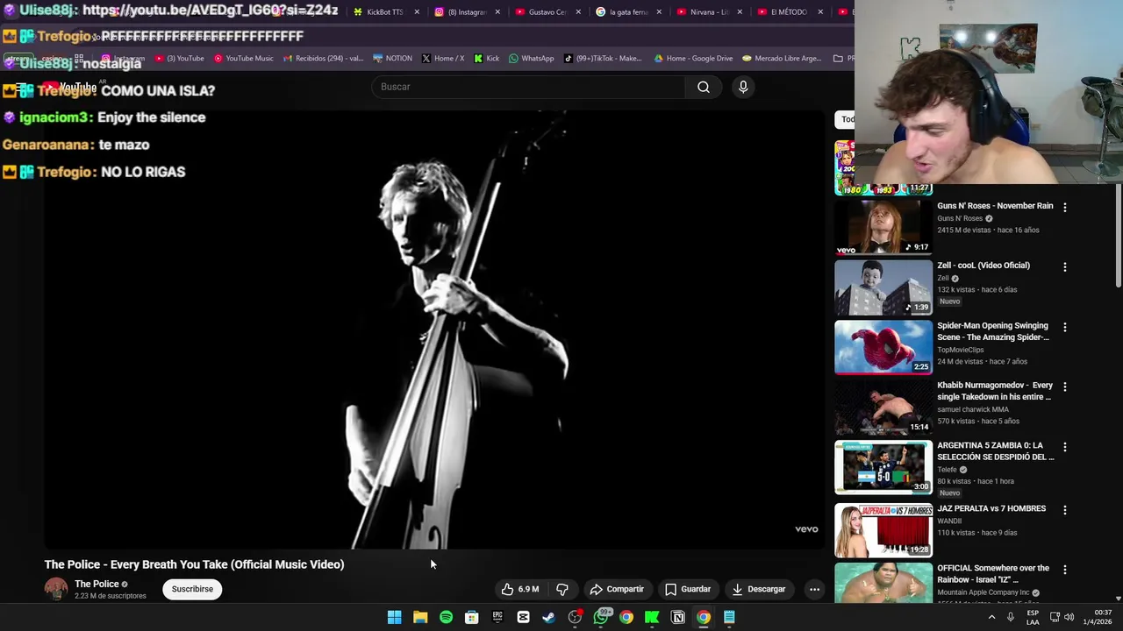Open the Kick bookmark
Screen dimensions: 1123x631
pyautogui.click(x=486, y=59)
